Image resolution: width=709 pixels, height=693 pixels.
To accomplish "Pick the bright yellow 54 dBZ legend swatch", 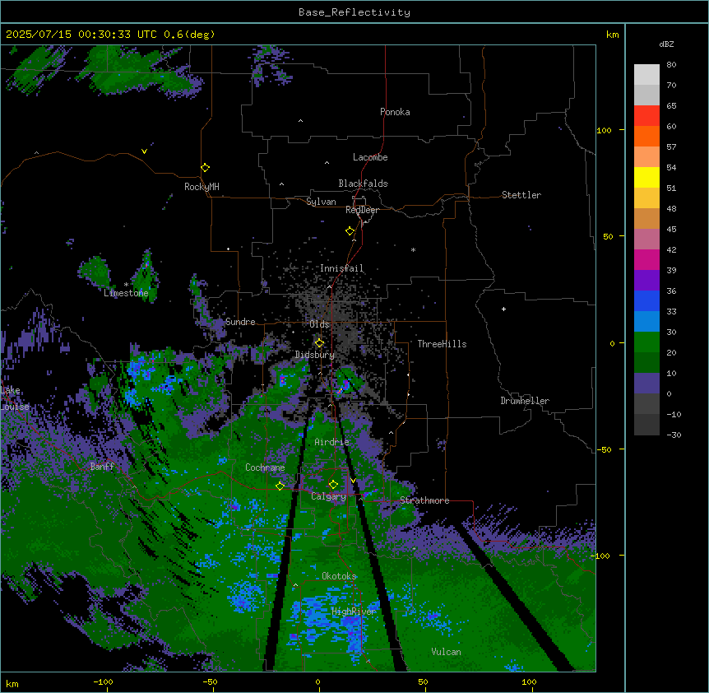I will [646, 177].
